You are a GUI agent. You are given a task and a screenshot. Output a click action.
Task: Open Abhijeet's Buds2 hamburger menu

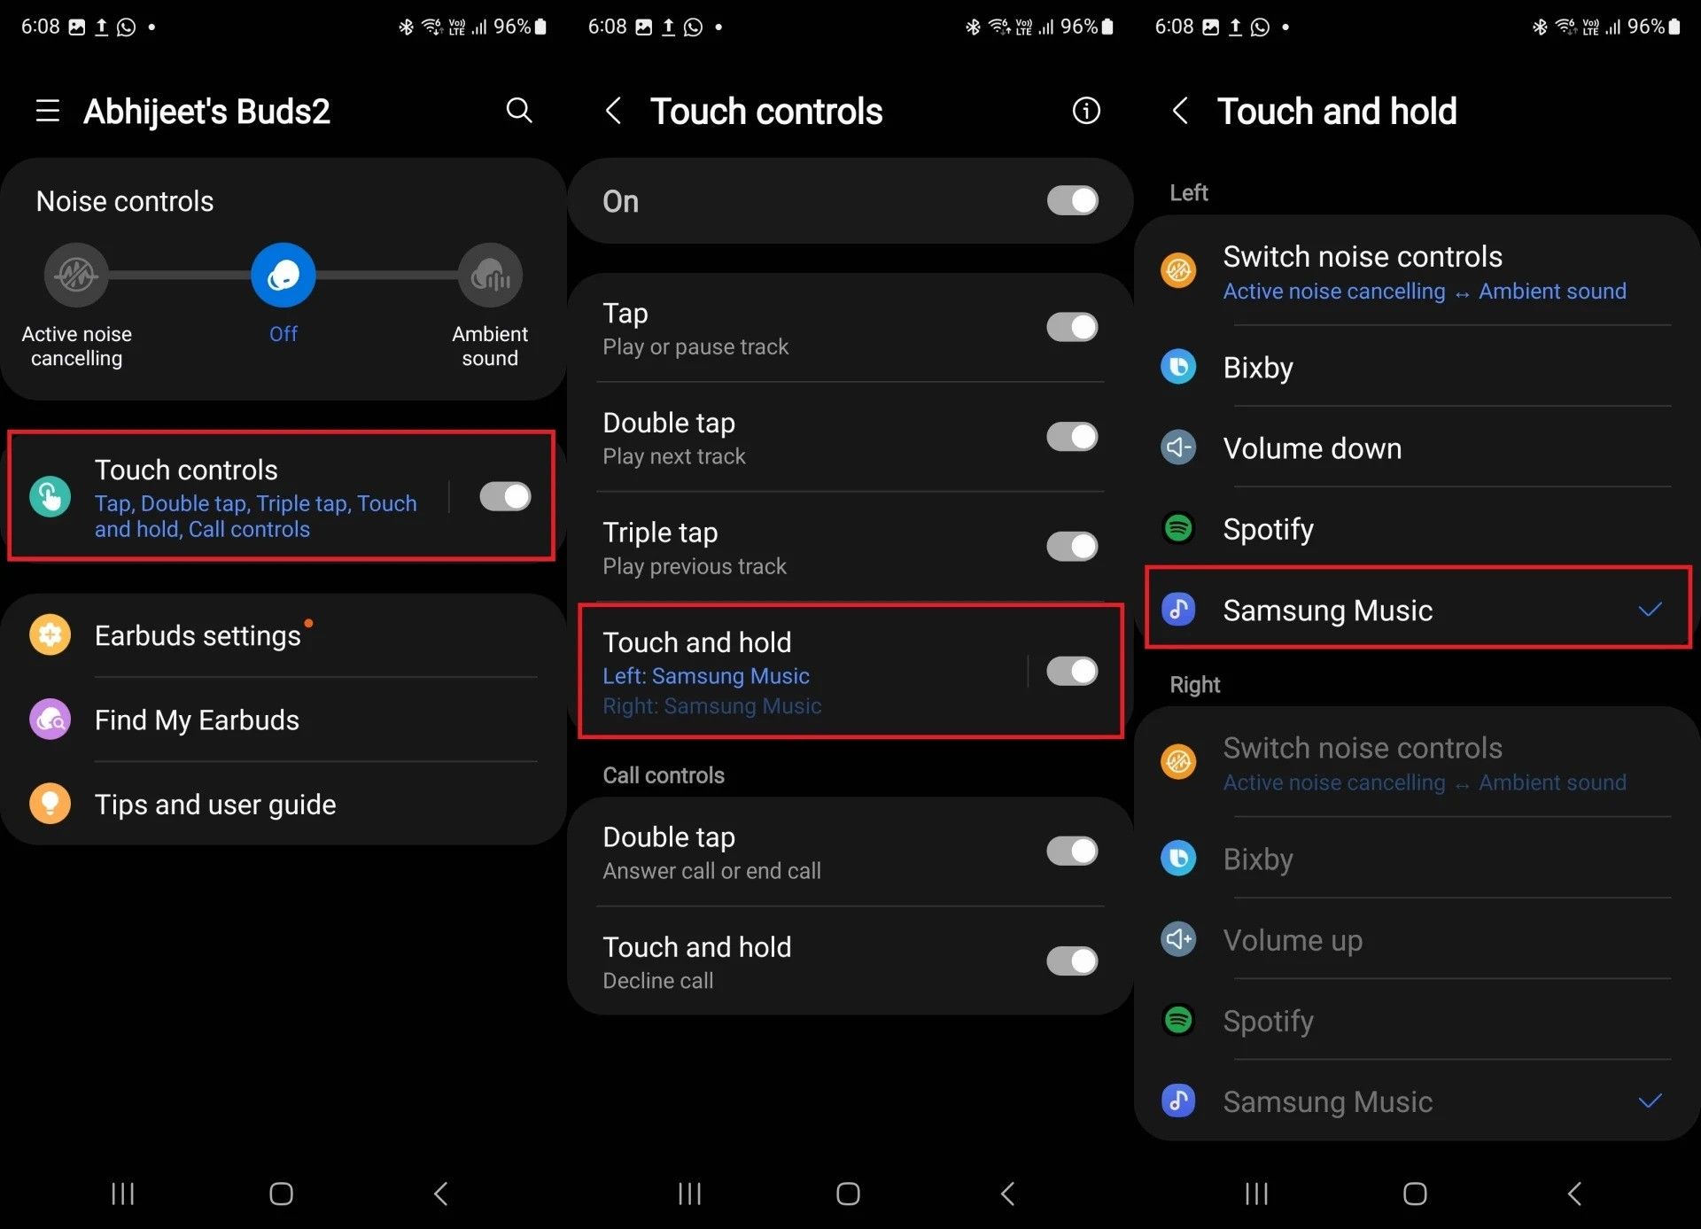click(46, 111)
